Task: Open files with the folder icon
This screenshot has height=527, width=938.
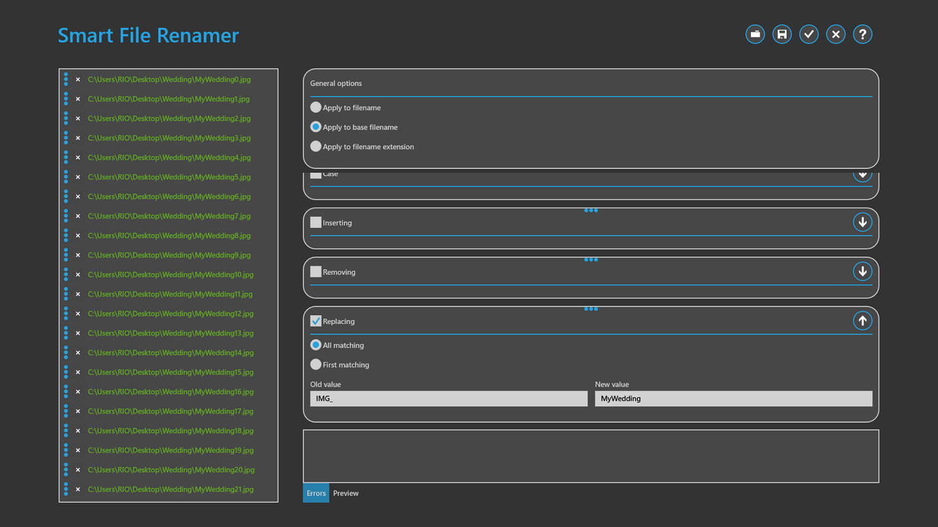Action: click(x=755, y=34)
